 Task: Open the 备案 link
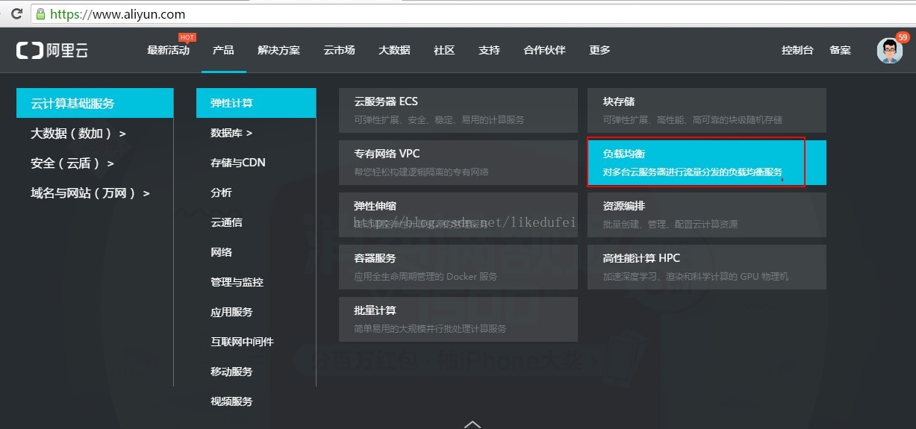tap(840, 50)
